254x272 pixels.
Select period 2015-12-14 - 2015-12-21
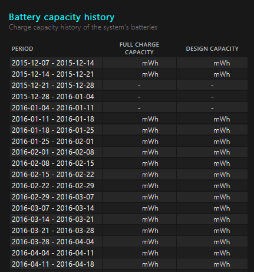coord(53,74)
